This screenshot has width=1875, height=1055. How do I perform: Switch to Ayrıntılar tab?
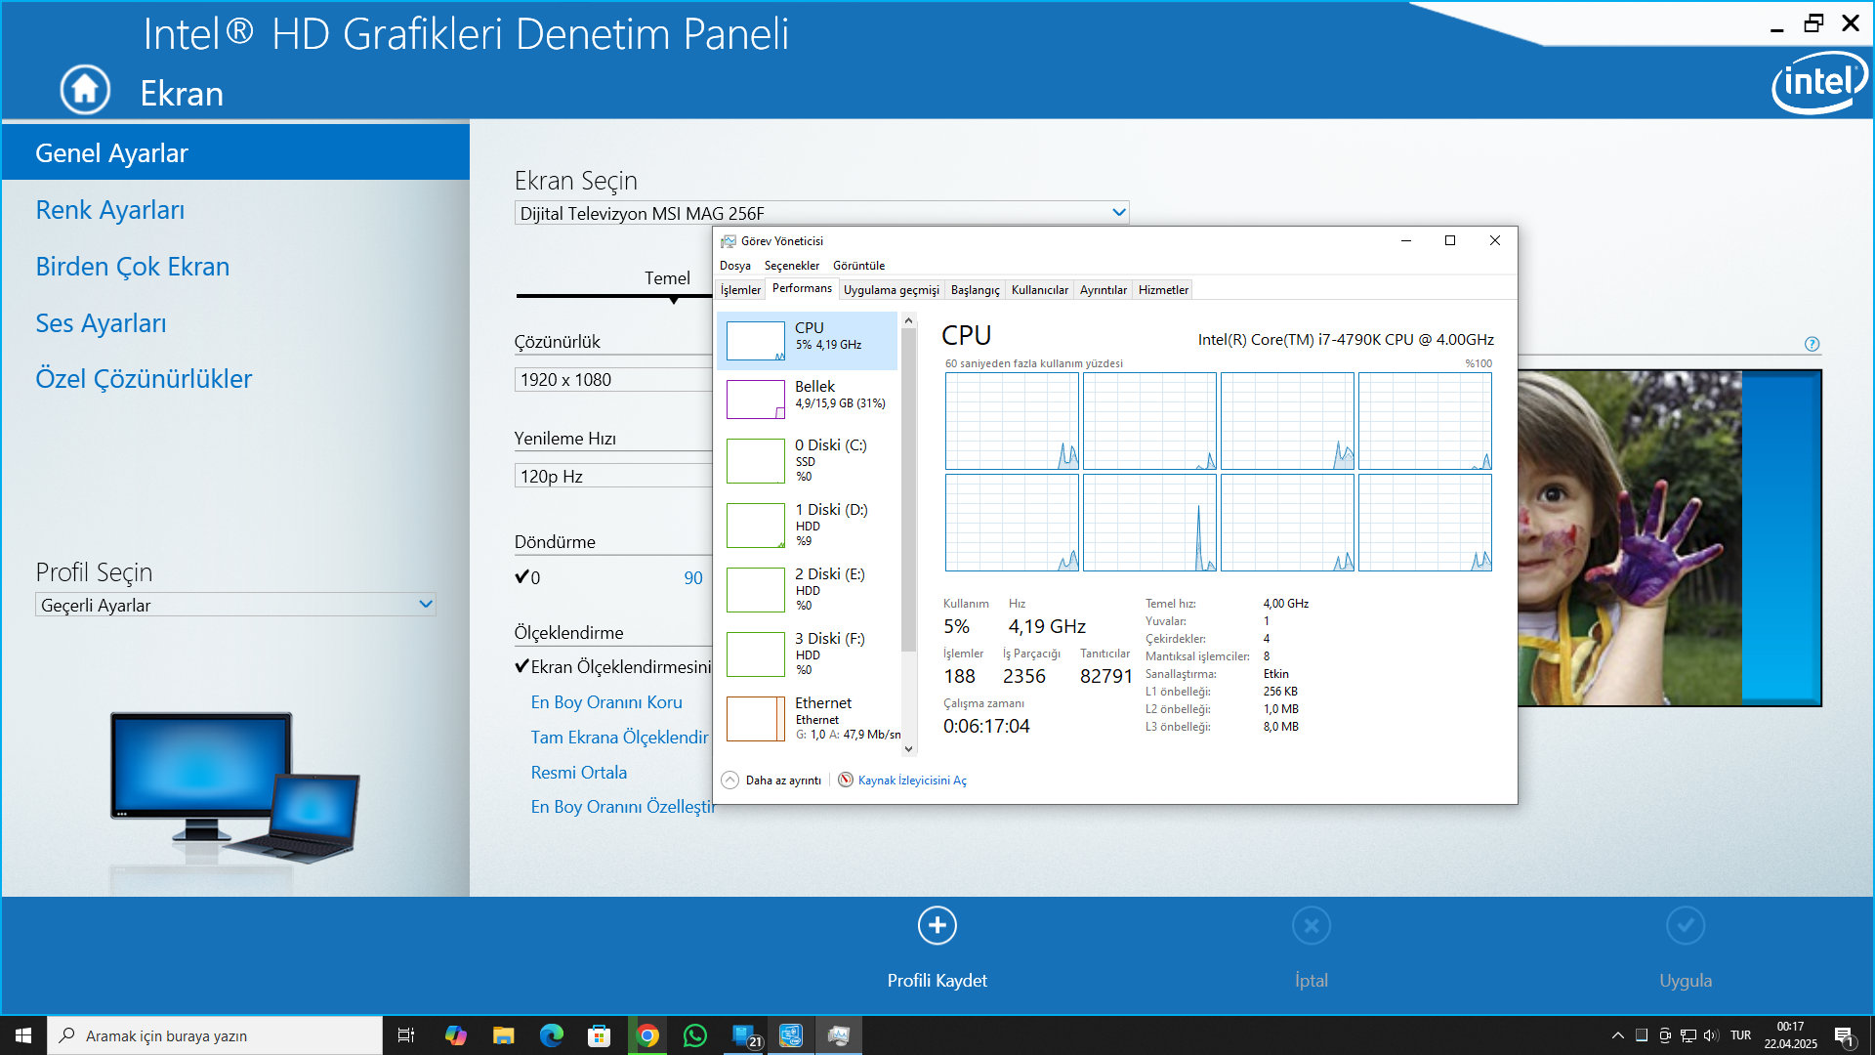(x=1104, y=290)
